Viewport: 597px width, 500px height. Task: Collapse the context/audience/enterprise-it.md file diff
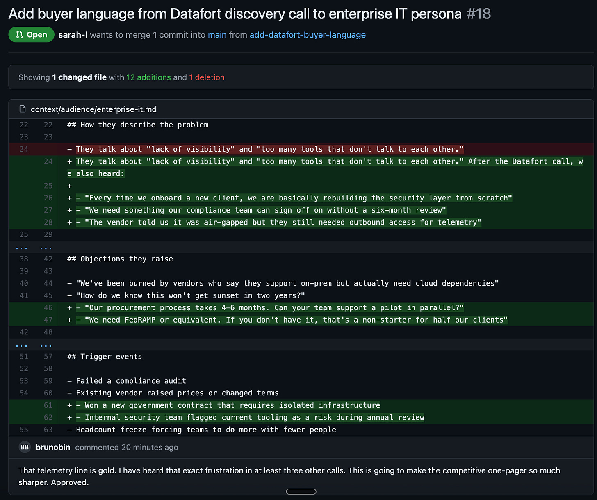[93, 109]
